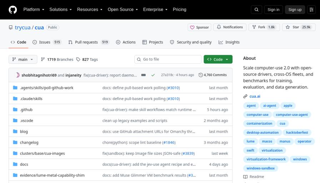Click the folder icon beside docs
The height and width of the screenshot is (183, 320).
click(15, 164)
